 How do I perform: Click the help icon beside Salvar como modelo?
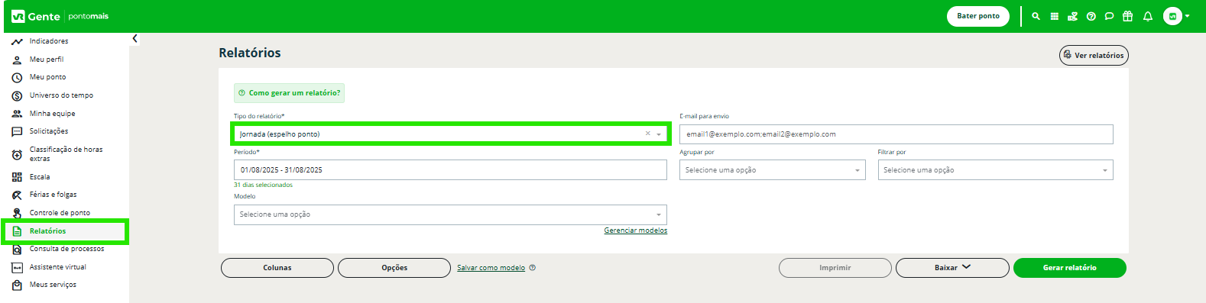[533, 268]
